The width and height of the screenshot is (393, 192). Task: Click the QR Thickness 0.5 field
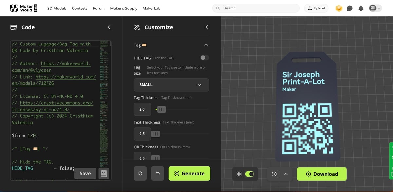[x=142, y=156]
